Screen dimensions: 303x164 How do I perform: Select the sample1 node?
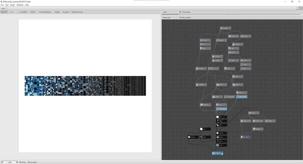click(x=246, y=36)
